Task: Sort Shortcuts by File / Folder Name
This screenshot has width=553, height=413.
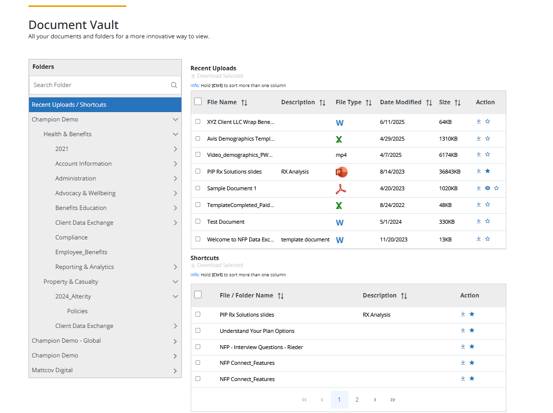Action: tap(280, 296)
